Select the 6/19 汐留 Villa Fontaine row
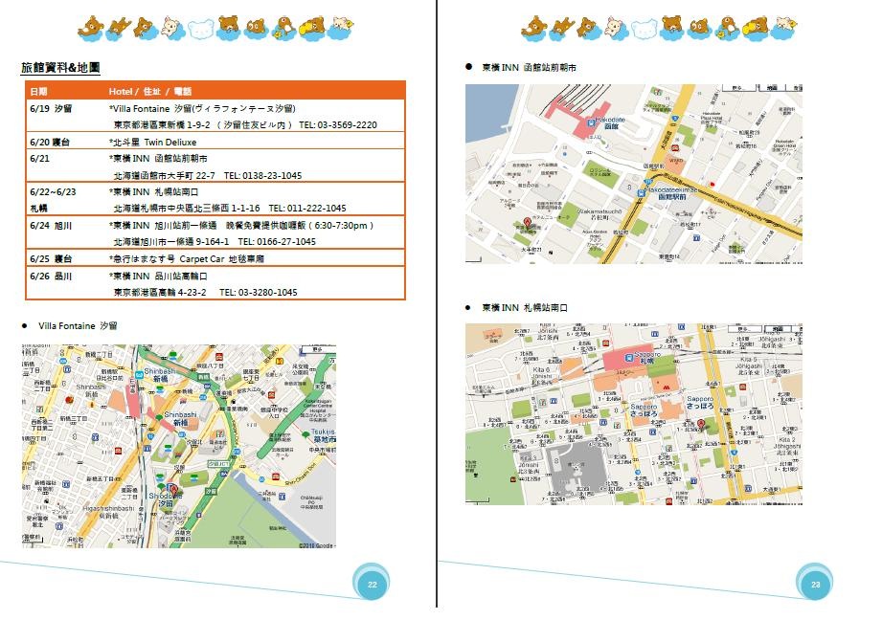882x620 pixels. pos(215,117)
